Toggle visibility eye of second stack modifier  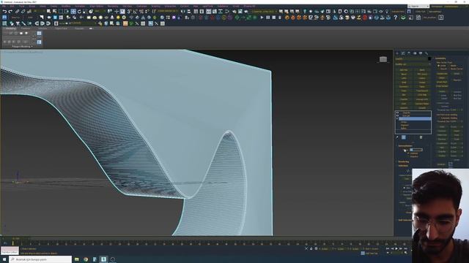(397, 115)
